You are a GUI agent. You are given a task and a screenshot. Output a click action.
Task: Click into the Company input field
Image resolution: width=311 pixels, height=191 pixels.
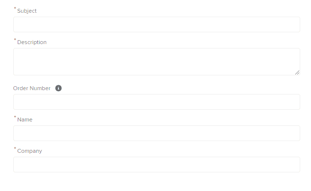(157, 165)
